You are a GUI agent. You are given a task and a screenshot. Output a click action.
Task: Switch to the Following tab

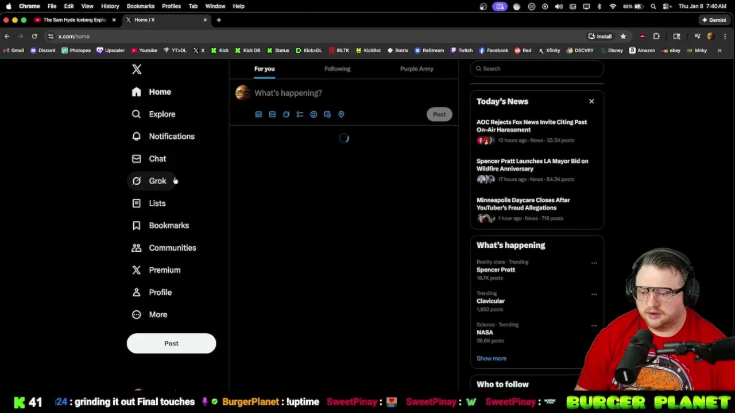point(337,69)
